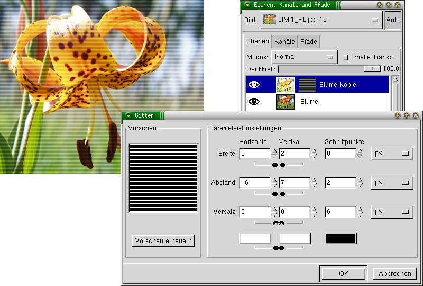Click the LIMI1_FL.jpg-15 image thumbnail icon
Image resolution: width=423 pixels, height=286 pixels.
(269, 20)
